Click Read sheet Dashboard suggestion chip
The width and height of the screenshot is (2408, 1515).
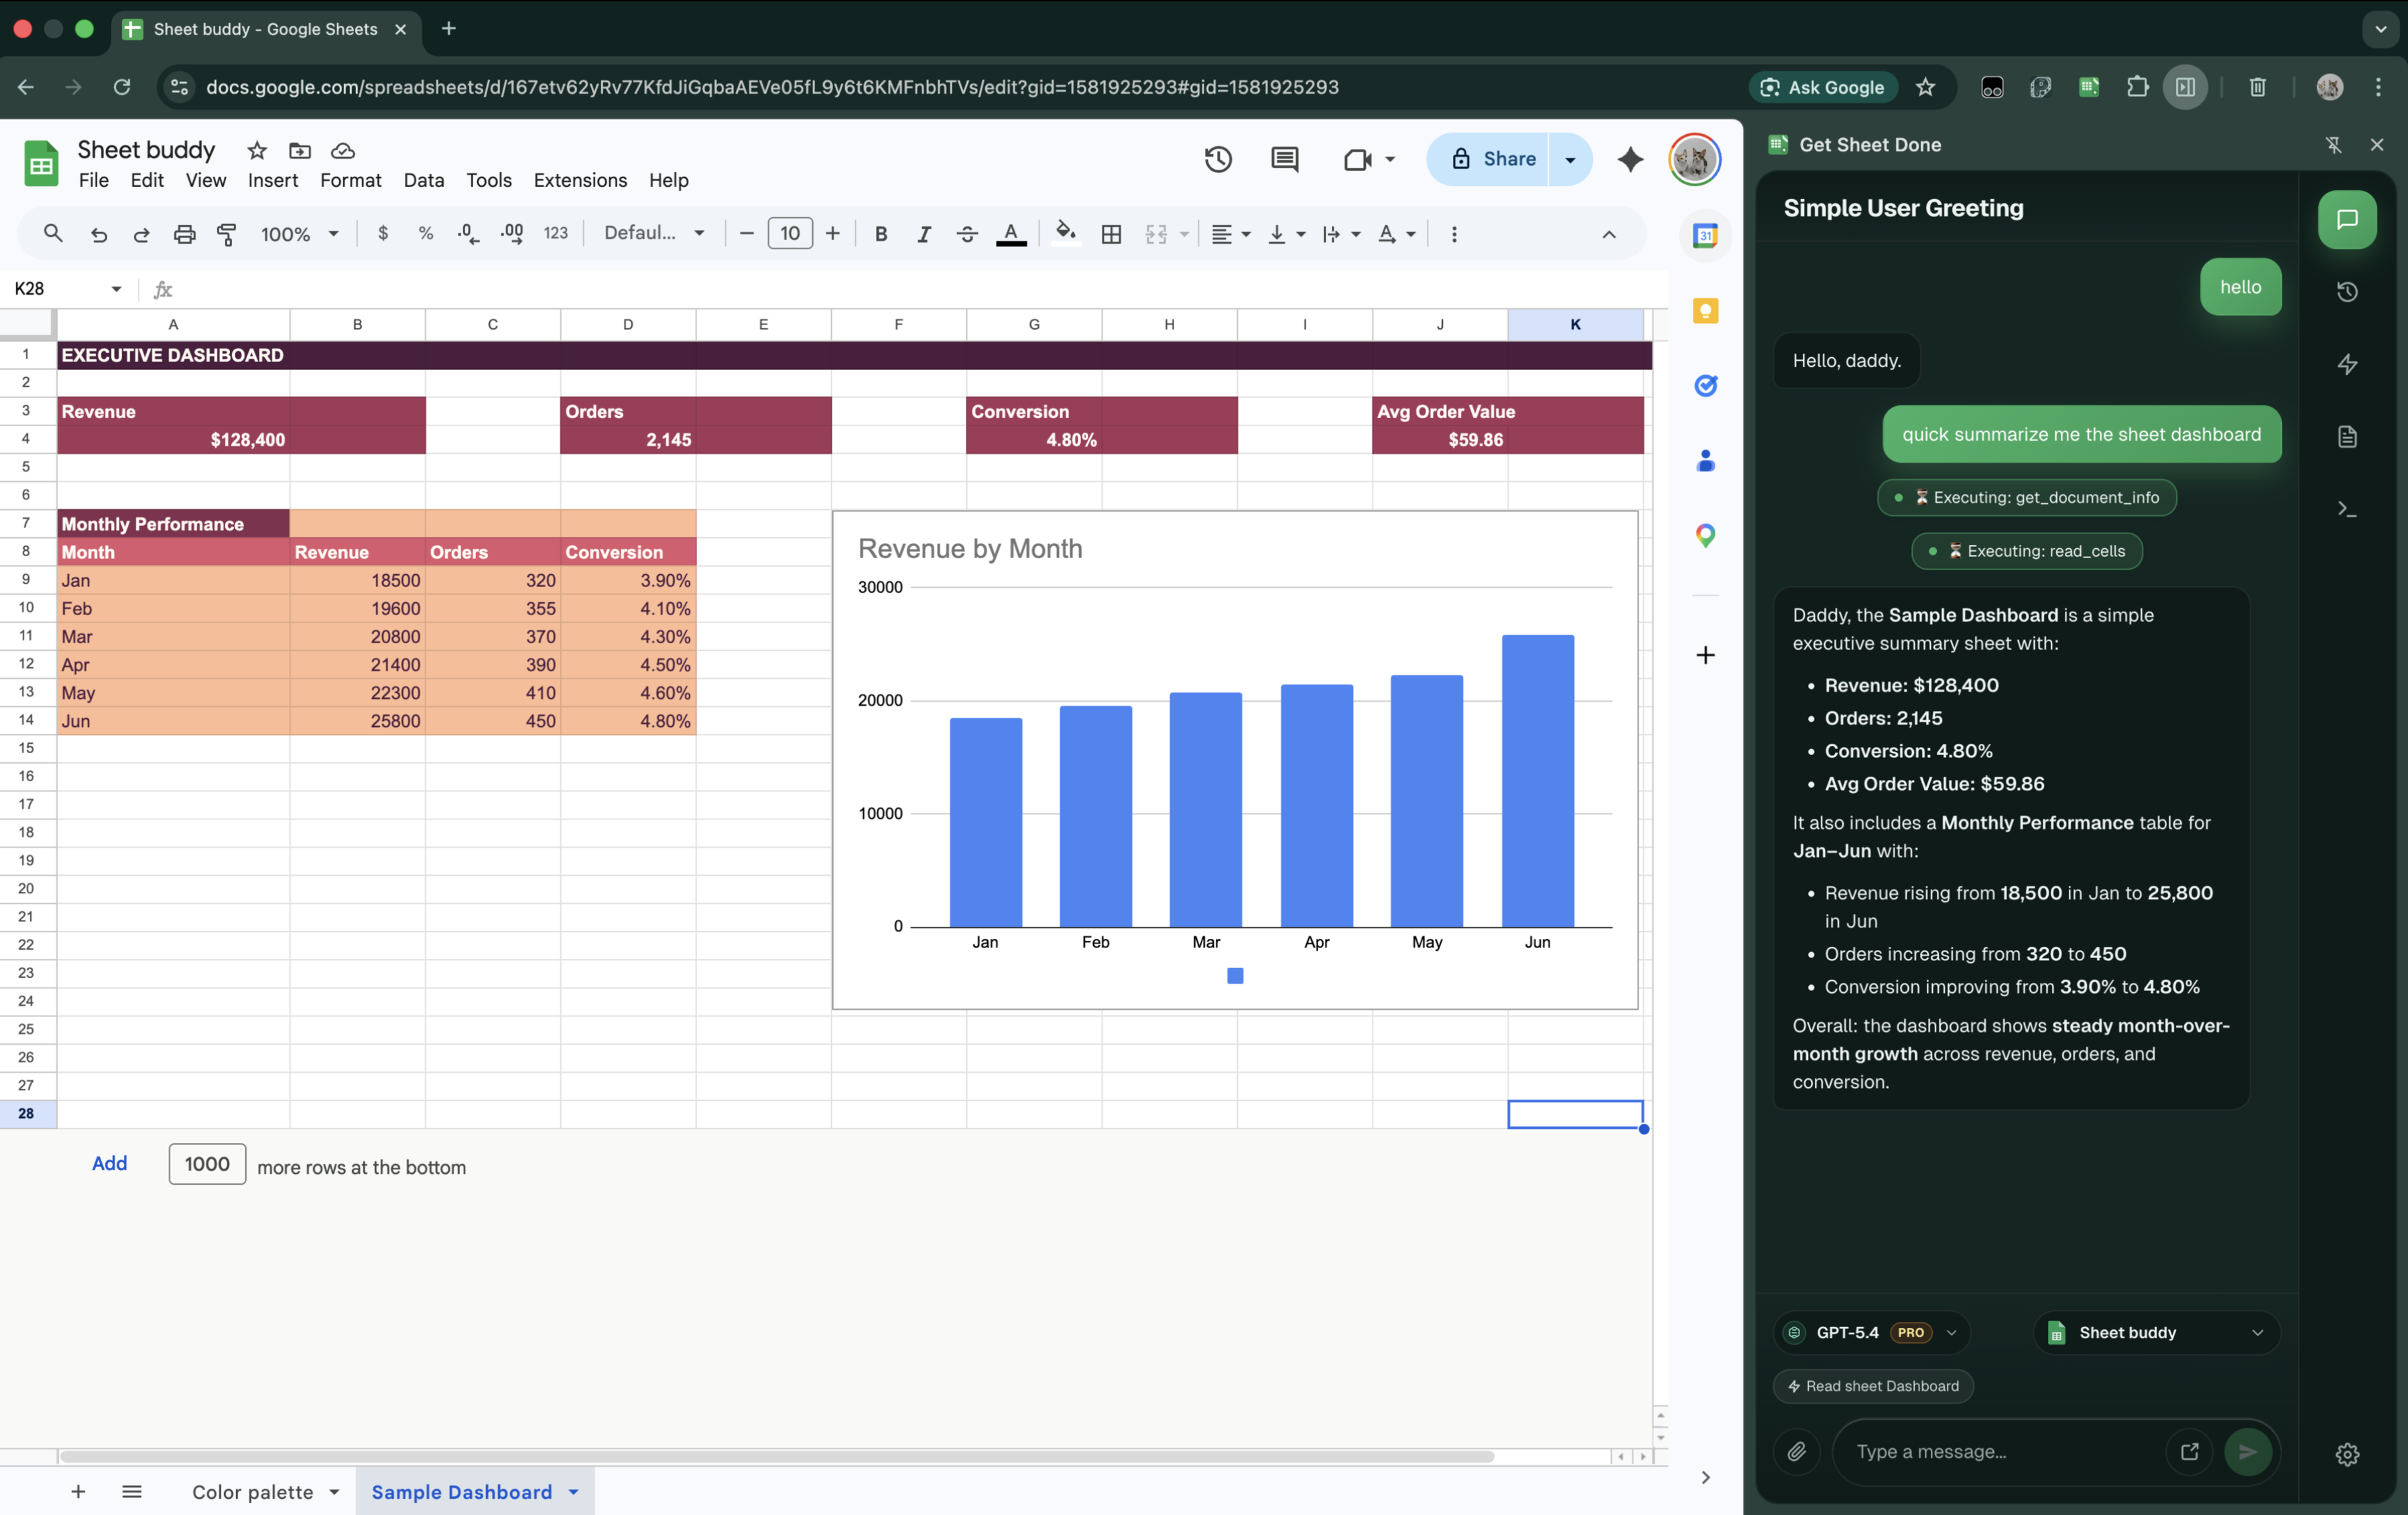click(x=1873, y=1386)
